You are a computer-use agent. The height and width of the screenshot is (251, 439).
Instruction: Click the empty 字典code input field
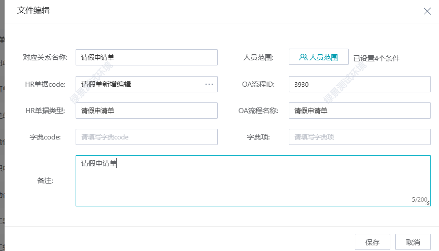pyautogui.click(x=146, y=137)
